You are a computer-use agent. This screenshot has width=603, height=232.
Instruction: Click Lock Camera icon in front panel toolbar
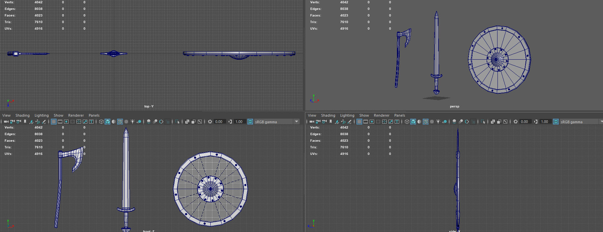pos(12,122)
